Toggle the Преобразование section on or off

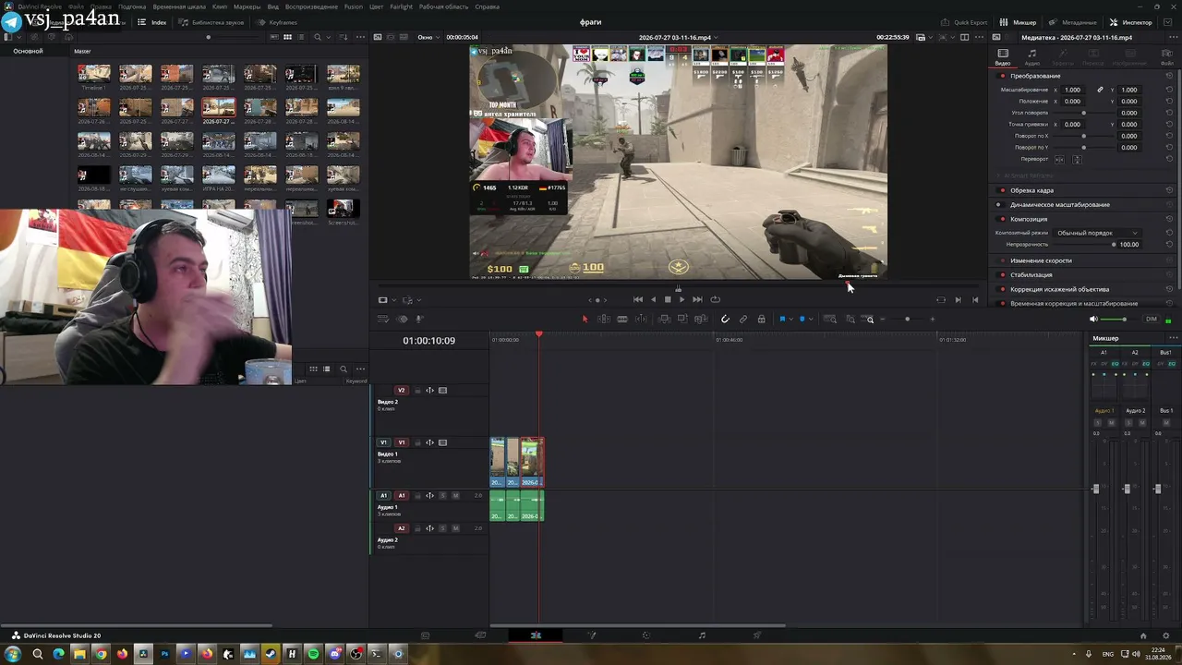coord(1002,76)
